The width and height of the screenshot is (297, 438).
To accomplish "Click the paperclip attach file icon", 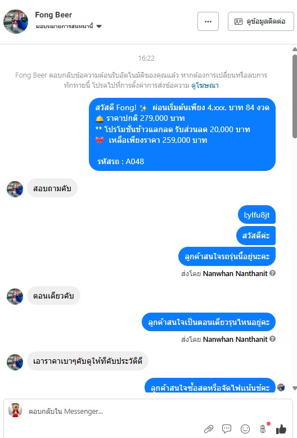I will pos(209,428).
